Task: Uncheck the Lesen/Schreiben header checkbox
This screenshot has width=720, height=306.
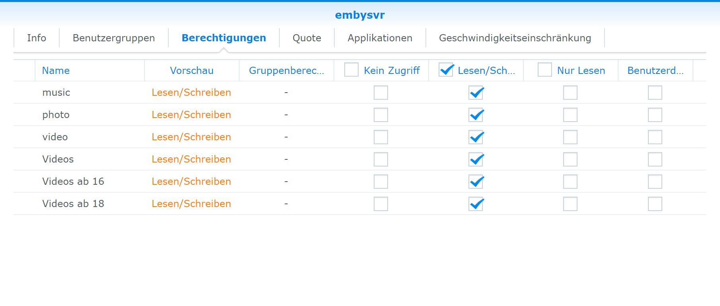Action: click(446, 70)
